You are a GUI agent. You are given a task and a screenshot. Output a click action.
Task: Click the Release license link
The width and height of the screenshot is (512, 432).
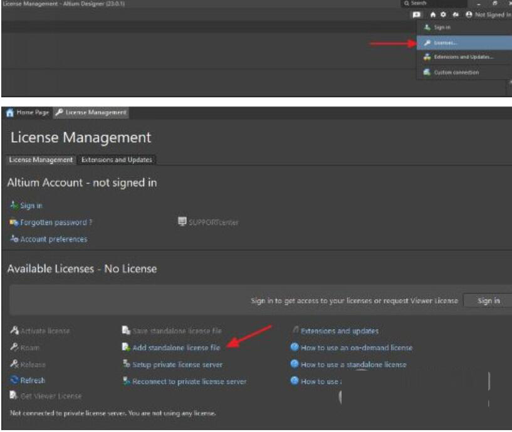pos(33,365)
